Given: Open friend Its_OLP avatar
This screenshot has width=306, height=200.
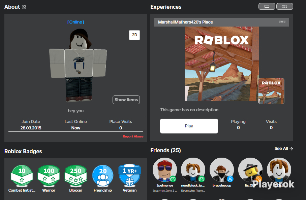Looking at the screenshot, I should pos(250,170).
